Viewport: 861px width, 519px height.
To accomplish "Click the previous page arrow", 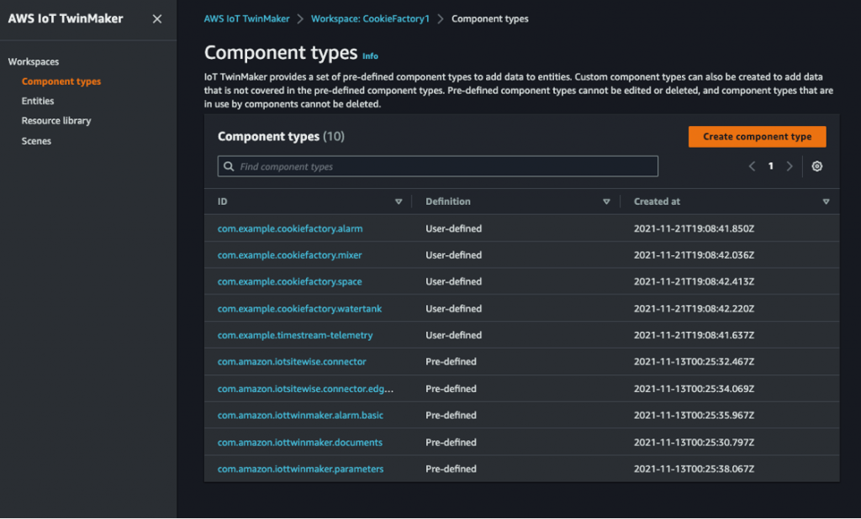I will tap(752, 166).
